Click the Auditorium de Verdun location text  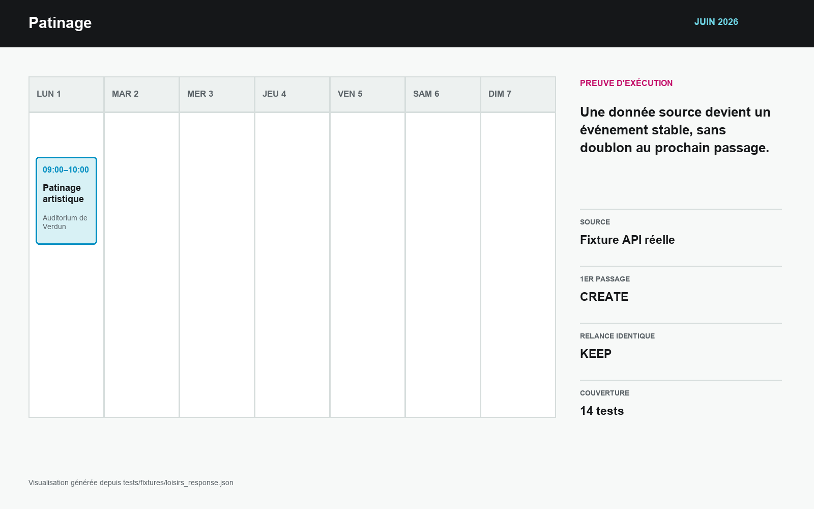point(65,222)
